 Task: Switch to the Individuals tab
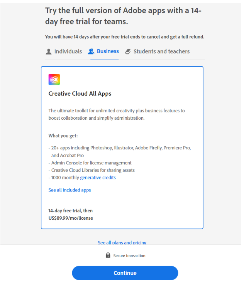(x=64, y=51)
